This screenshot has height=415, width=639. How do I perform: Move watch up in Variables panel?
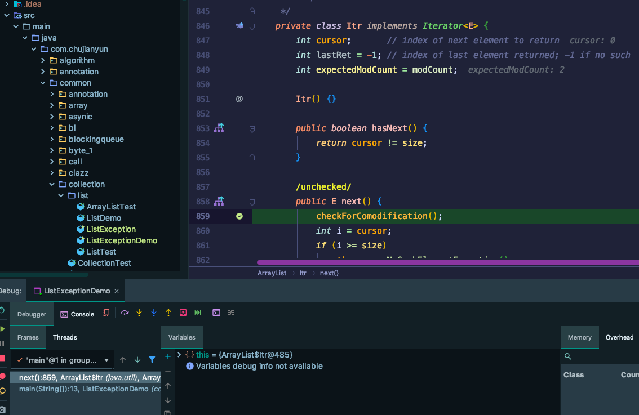pyautogui.click(x=168, y=386)
